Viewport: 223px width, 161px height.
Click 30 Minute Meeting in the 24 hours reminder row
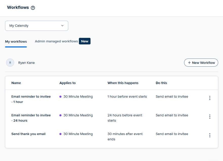point(78,115)
